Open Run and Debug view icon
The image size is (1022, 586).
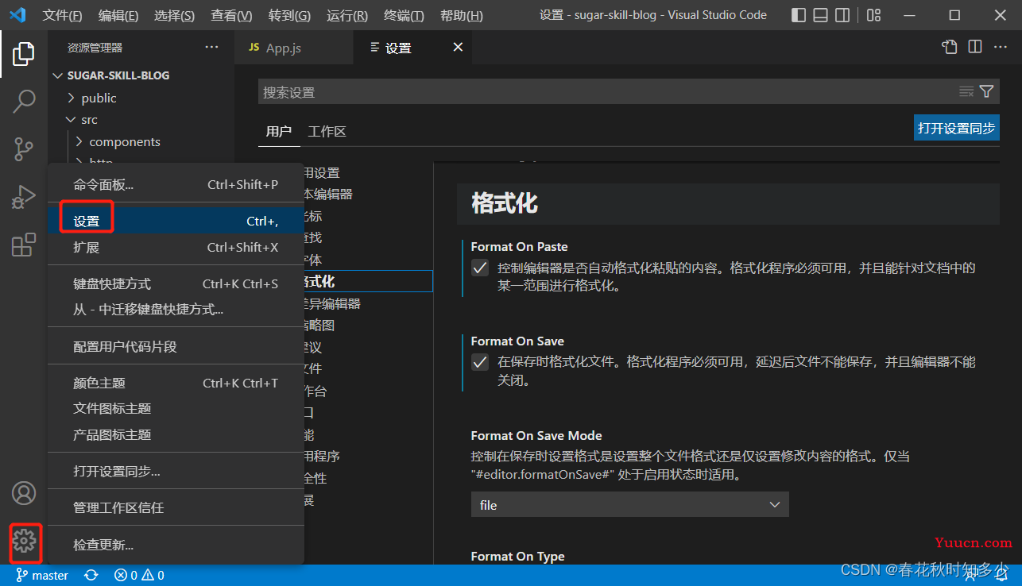pos(24,197)
